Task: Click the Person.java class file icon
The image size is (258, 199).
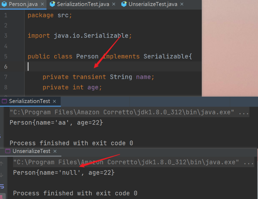Action: click(4, 4)
